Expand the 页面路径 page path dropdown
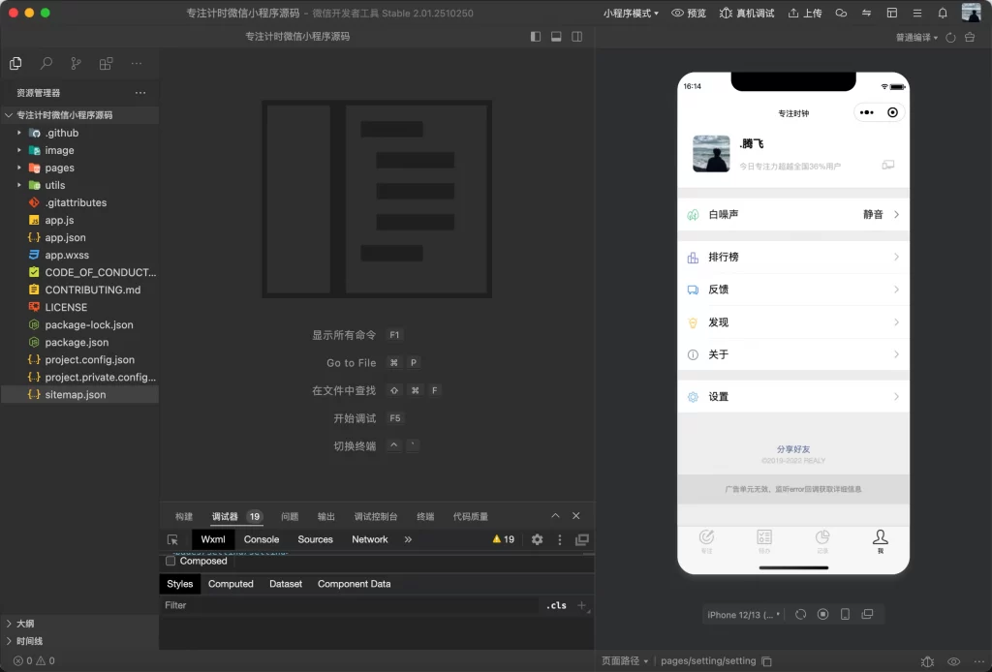The width and height of the screenshot is (992, 672). (623, 660)
